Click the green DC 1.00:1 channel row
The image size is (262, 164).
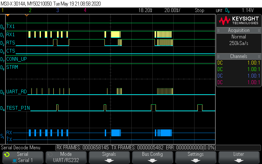click(x=239, y=69)
